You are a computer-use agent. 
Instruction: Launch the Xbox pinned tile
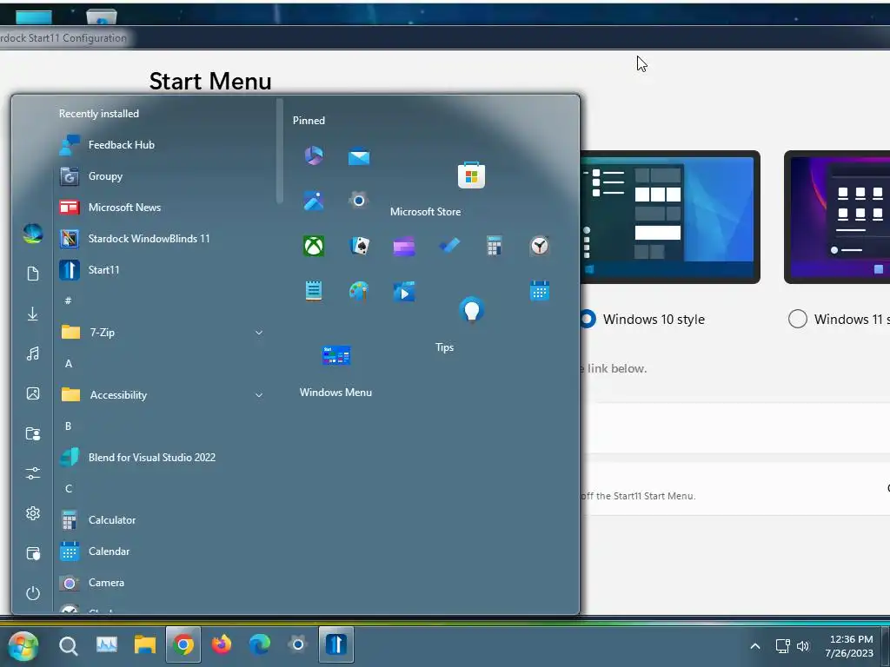click(x=313, y=246)
